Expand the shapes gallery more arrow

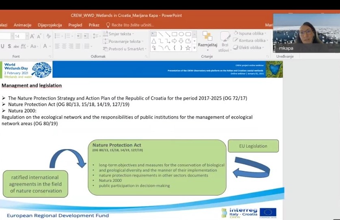click(x=195, y=48)
